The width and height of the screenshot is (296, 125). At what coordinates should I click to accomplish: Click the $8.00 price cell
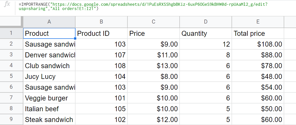pyautogui.click(x=154, y=76)
